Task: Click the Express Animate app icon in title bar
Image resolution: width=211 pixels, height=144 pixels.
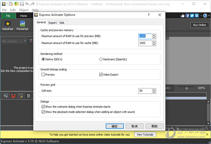Action: 4,4
